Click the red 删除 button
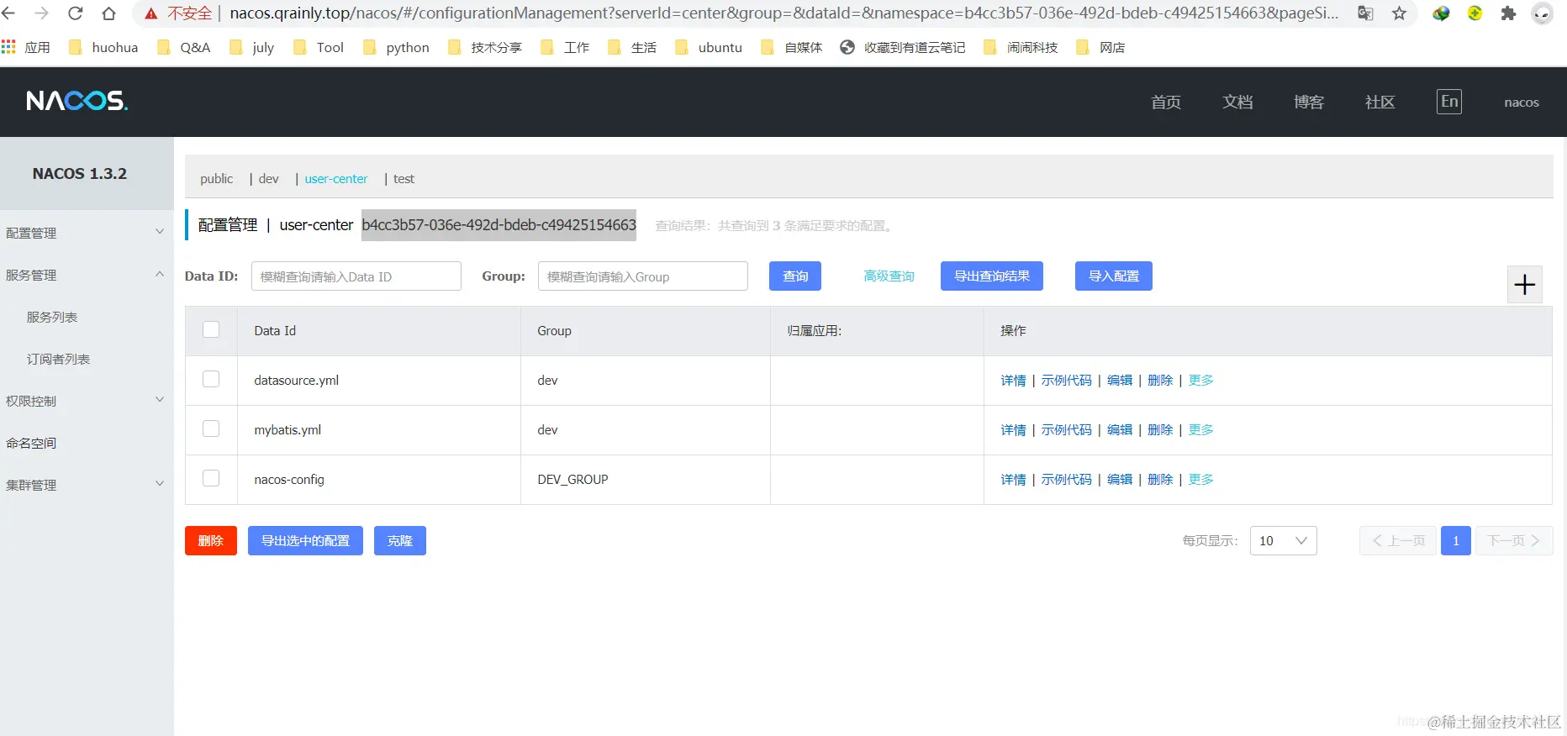1567x736 pixels. click(211, 540)
